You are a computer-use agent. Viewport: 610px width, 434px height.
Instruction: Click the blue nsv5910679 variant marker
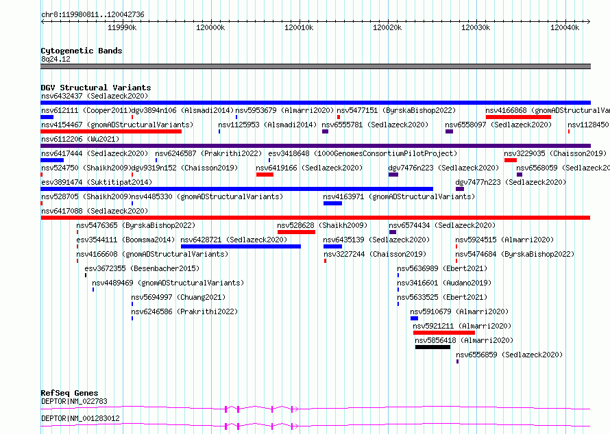[414, 318]
